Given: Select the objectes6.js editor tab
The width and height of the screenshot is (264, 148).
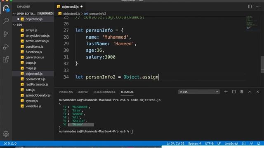Looking at the screenshot, I should point(70,7).
